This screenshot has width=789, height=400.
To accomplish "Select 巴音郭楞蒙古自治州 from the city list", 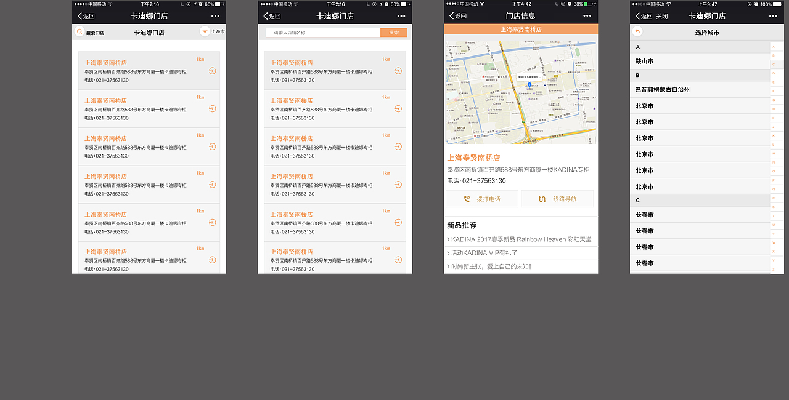I will click(x=700, y=90).
